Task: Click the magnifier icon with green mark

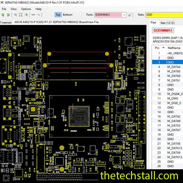Action: 26,15
